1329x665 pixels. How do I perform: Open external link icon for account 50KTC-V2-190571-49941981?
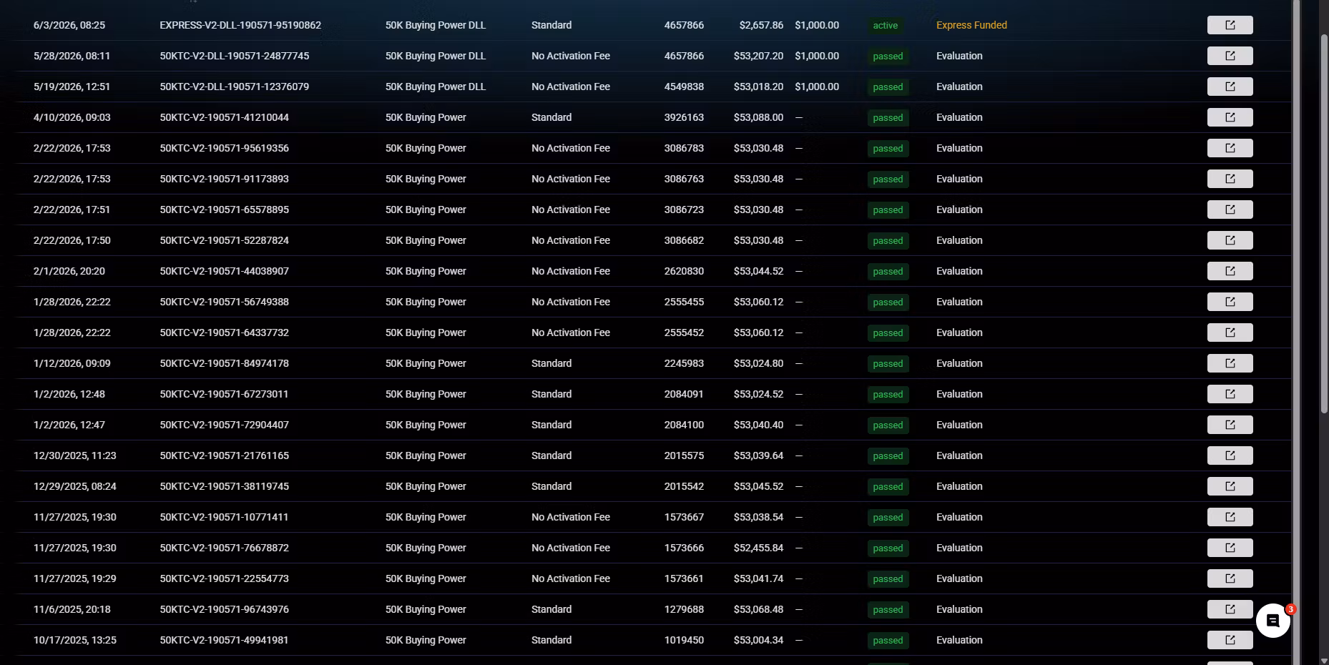(1230, 640)
